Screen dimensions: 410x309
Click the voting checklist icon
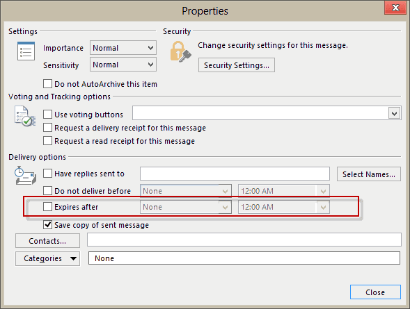point(25,116)
